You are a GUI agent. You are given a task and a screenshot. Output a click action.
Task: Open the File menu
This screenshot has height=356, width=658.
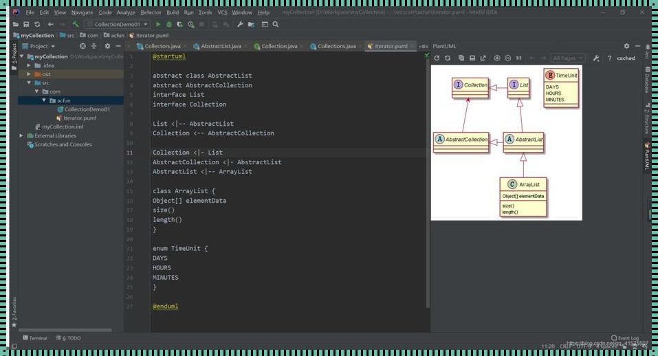(x=30, y=12)
